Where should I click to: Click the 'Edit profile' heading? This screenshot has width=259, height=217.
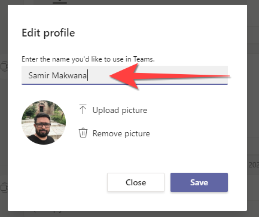point(48,33)
